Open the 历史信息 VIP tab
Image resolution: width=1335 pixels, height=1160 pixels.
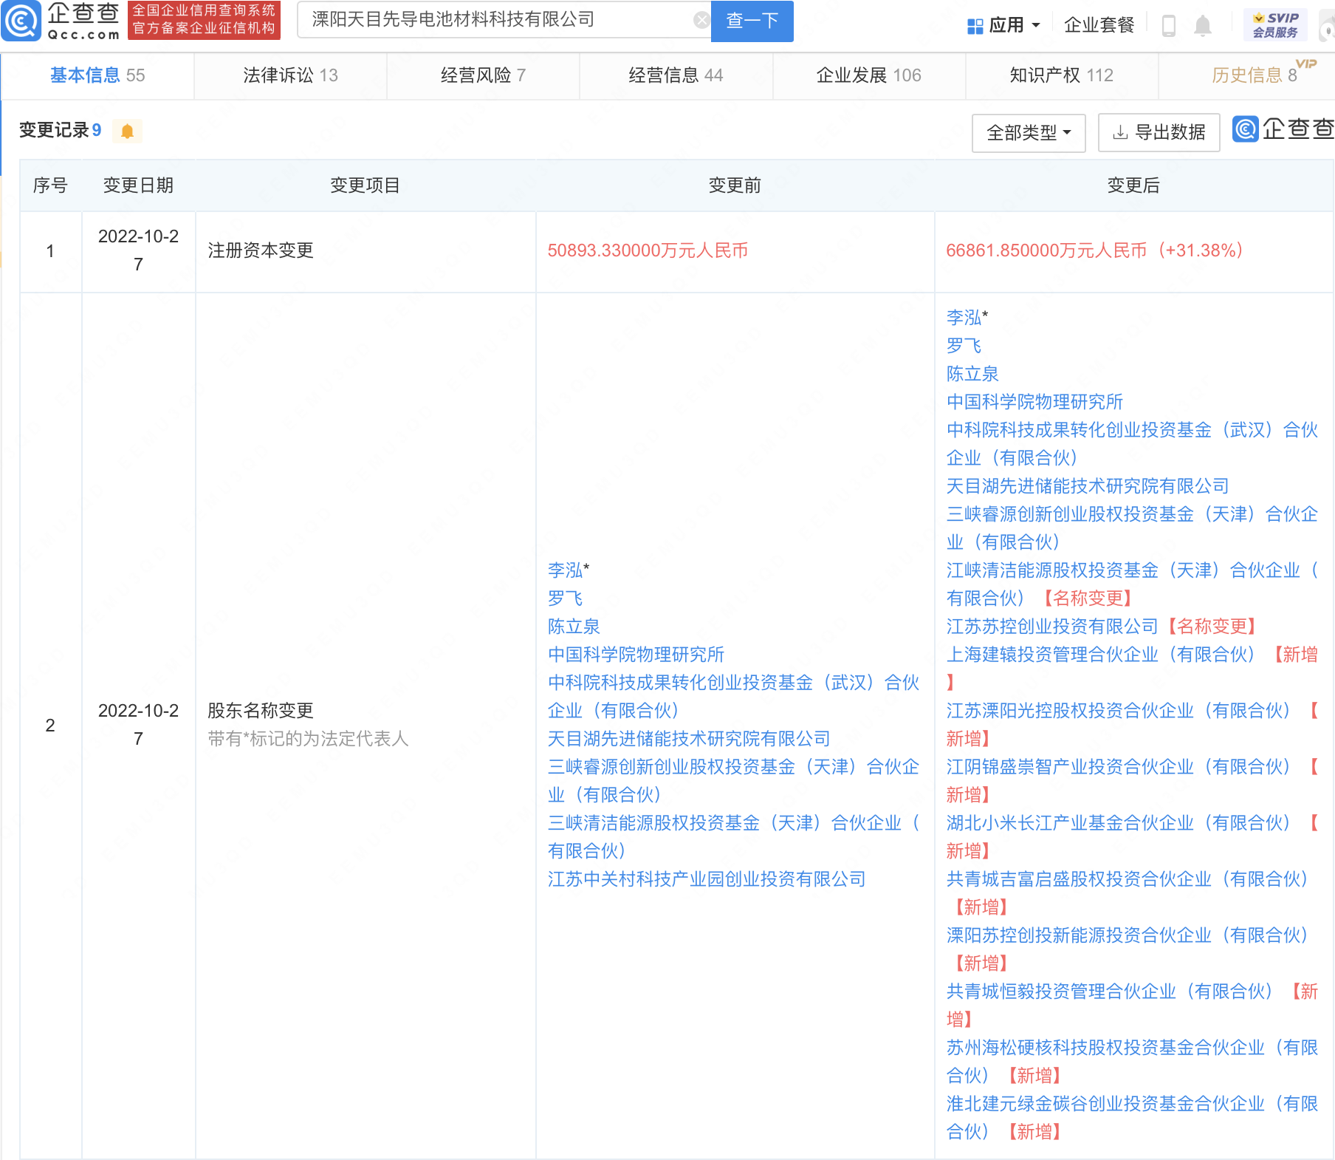click(x=1253, y=75)
